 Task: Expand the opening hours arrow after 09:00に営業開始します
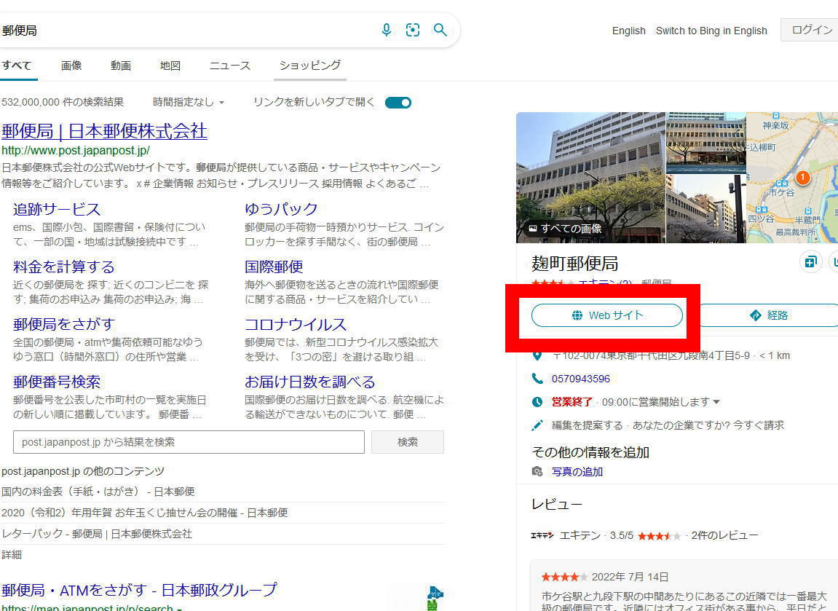click(716, 401)
